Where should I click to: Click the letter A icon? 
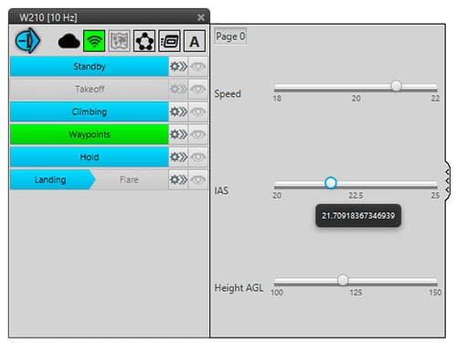click(195, 41)
